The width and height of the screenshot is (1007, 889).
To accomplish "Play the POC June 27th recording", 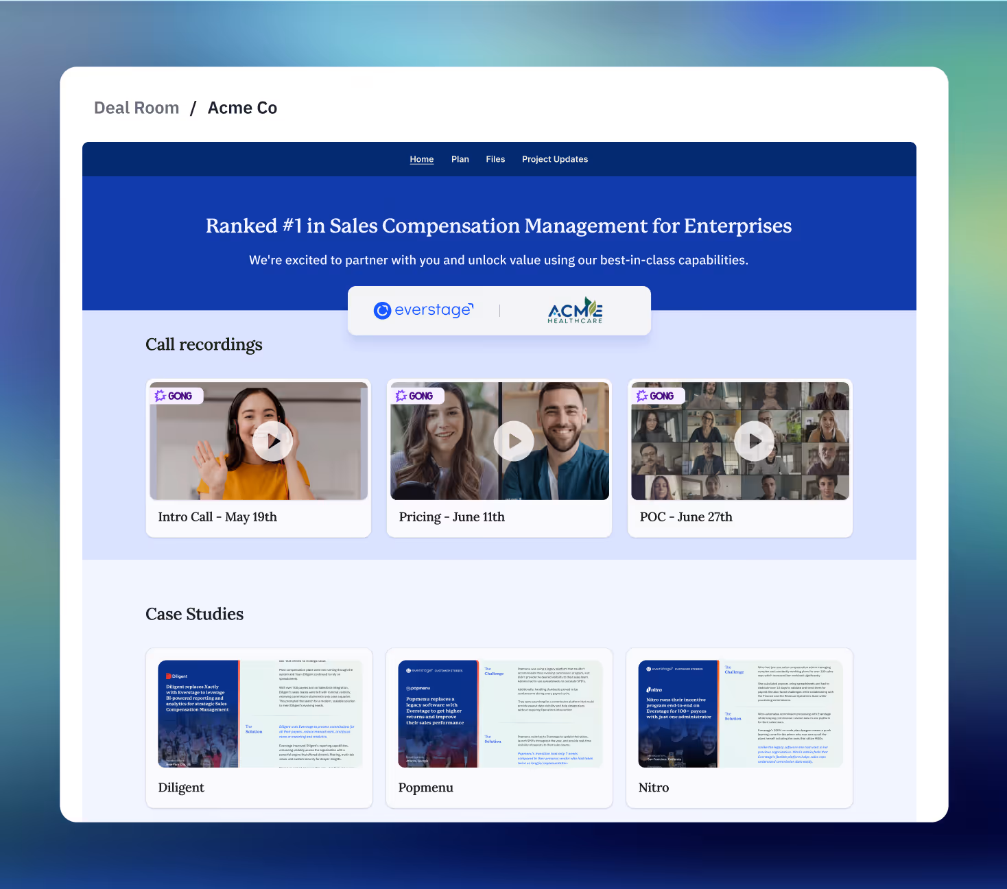I will pyautogui.click(x=755, y=441).
